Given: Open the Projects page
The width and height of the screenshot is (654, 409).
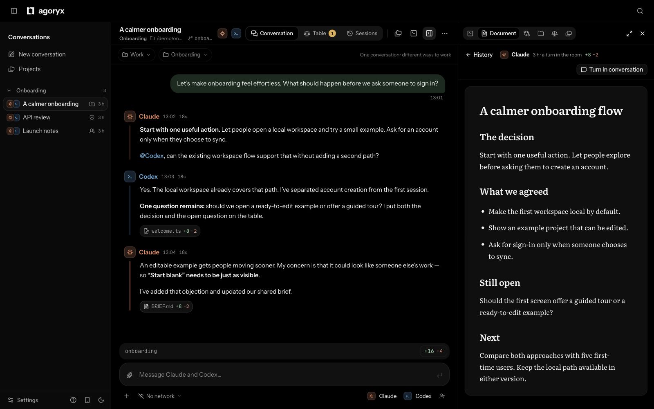Looking at the screenshot, I should [x=25, y=69].
